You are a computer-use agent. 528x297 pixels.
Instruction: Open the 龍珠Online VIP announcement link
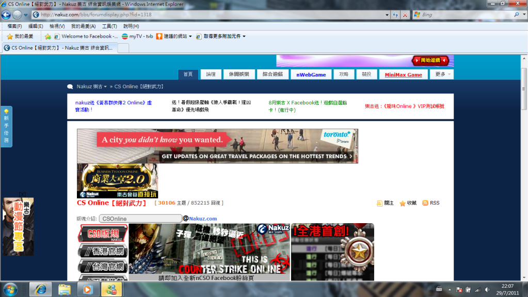pos(405,106)
